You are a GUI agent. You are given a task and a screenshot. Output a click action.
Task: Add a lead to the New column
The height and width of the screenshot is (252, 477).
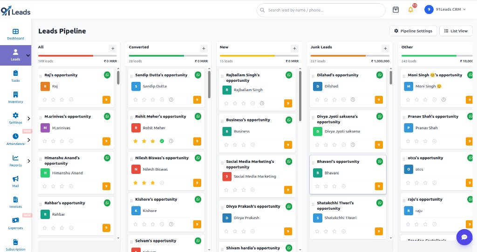[x=294, y=48]
